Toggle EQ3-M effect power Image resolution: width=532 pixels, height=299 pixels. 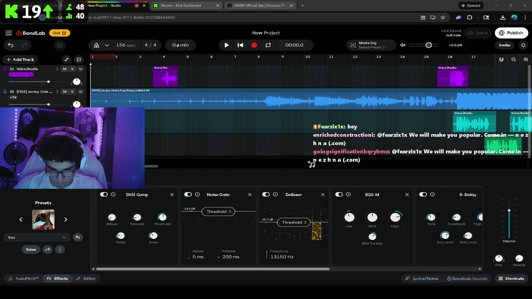coord(339,194)
